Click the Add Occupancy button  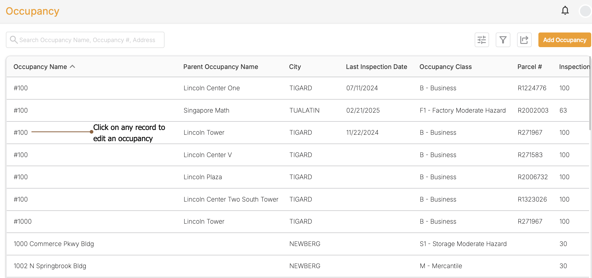coord(565,40)
